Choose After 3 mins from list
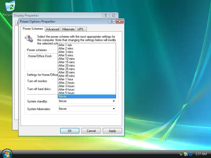The image size is (211, 158). tap(87, 52)
